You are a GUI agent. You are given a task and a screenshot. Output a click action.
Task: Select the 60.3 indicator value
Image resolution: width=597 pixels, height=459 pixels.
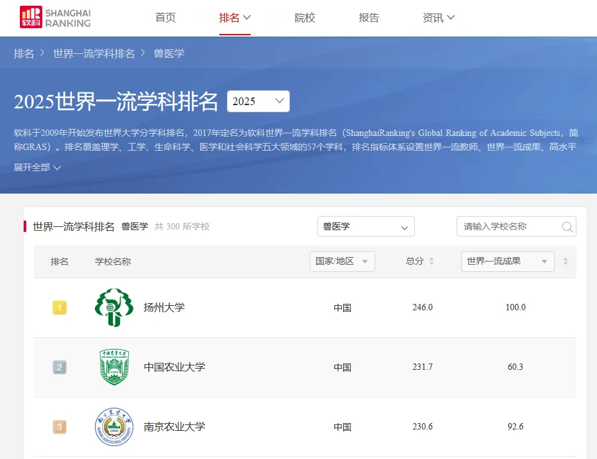pyautogui.click(x=516, y=367)
